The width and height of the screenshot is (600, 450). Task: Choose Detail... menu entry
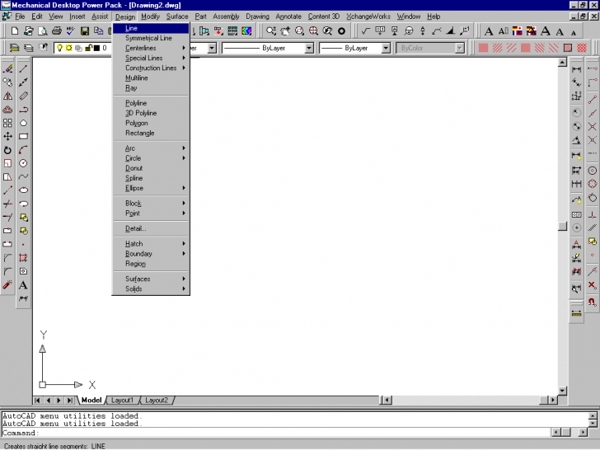(x=151, y=229)
